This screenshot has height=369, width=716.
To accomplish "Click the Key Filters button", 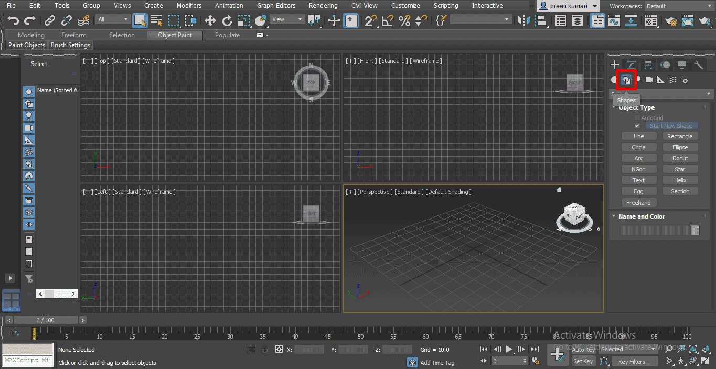I will point(635,361).
